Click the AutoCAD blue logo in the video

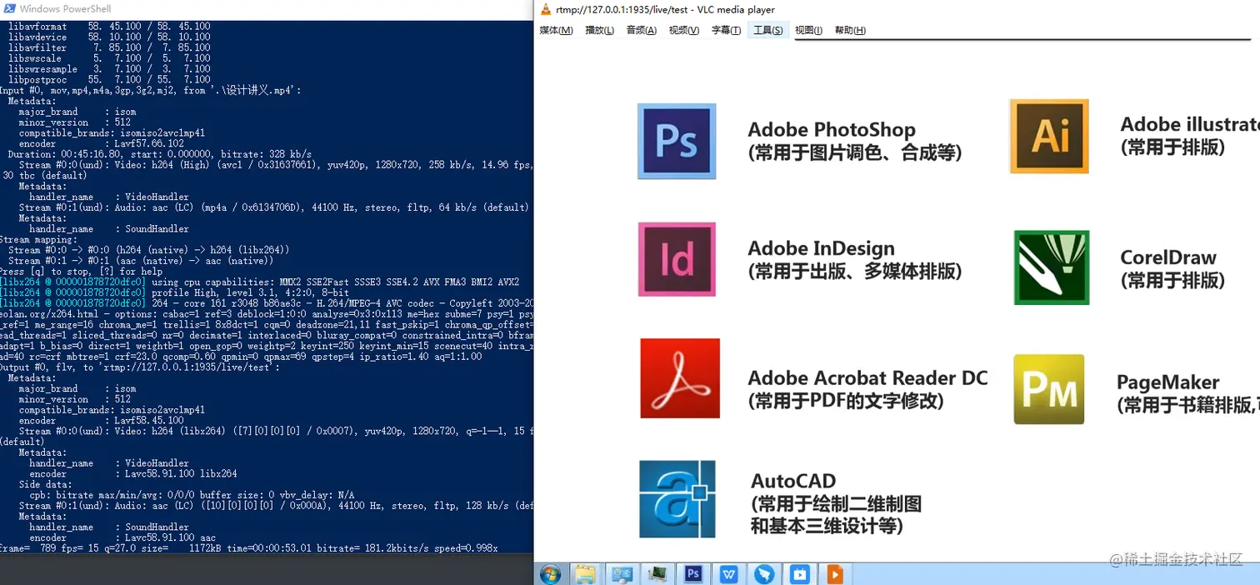[677, 499]
